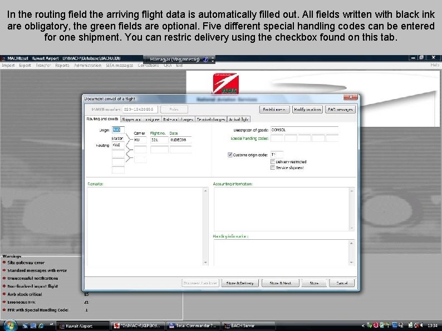Click the FAD messages button
The height and width of the screenshot is (331, 442).
[x=340, y=109]
